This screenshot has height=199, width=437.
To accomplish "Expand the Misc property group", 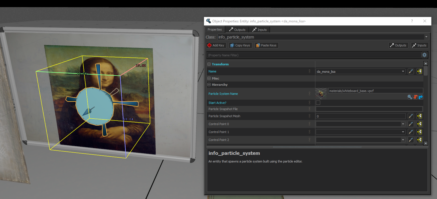I will click(209, 78).
